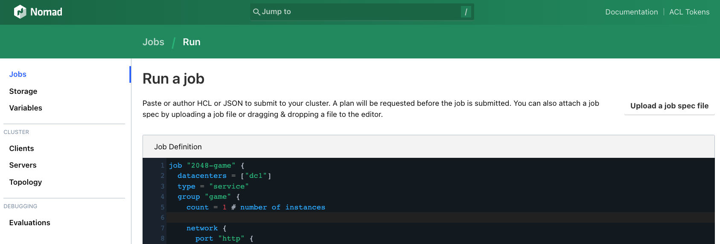The height and width of the screenshot is (244, 720).
Task: Open the Documentation link
Action: (631, 12)
